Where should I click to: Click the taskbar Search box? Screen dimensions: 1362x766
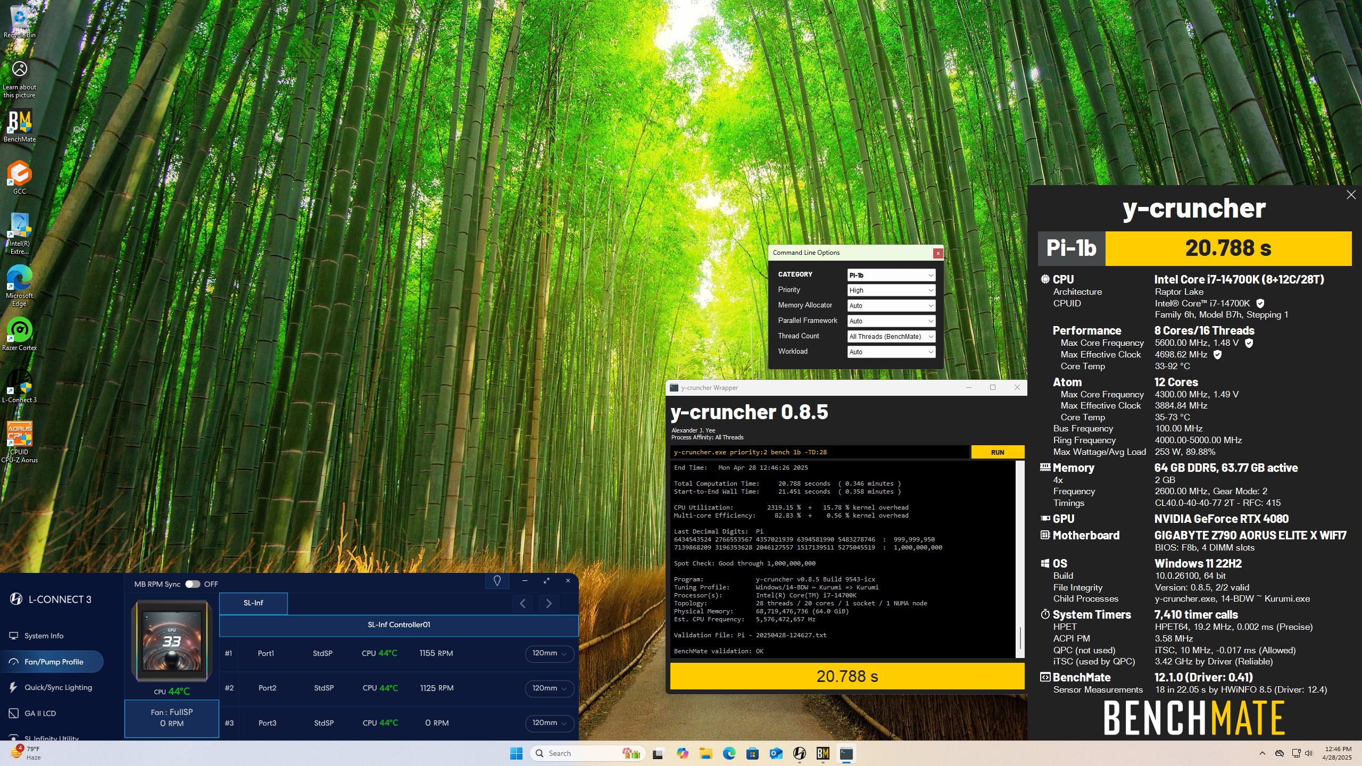587,753
